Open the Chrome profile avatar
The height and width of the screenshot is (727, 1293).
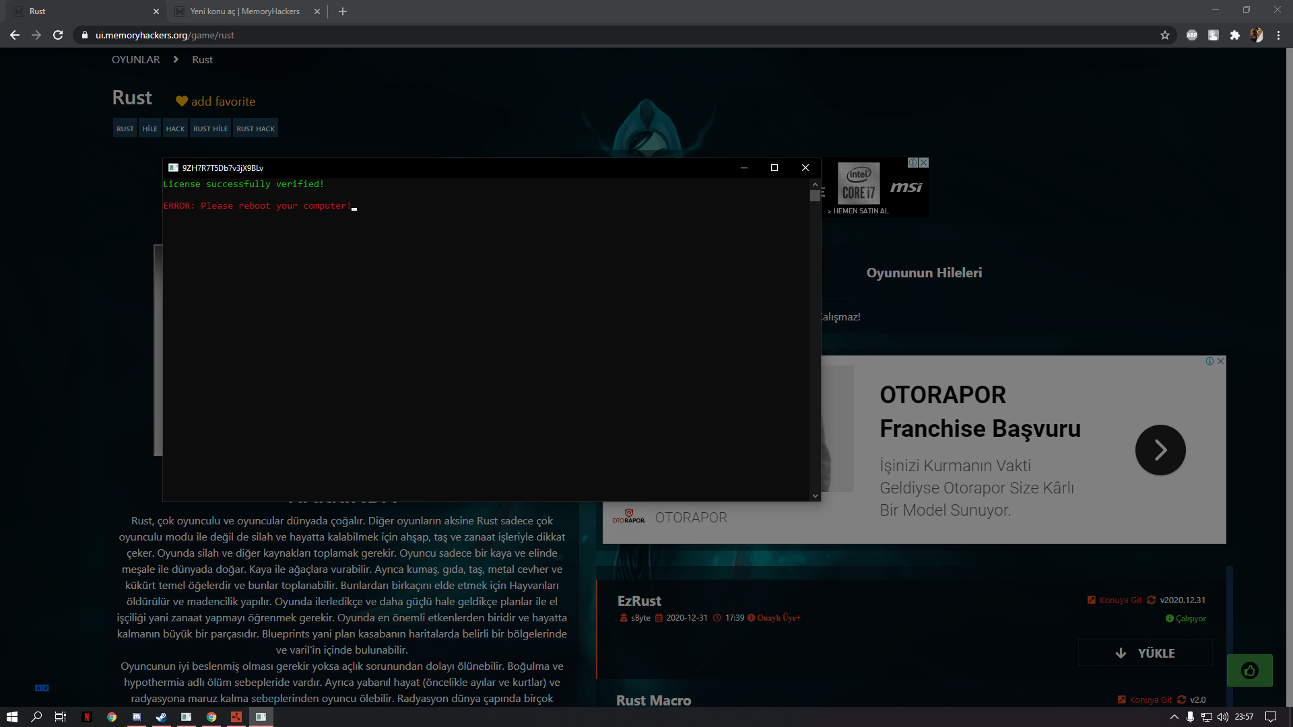[1257, 35]
